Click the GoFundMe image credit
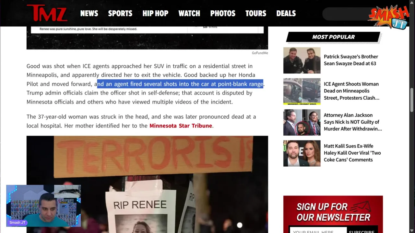Screen dimensions: 415x233 tap(260, 53)
